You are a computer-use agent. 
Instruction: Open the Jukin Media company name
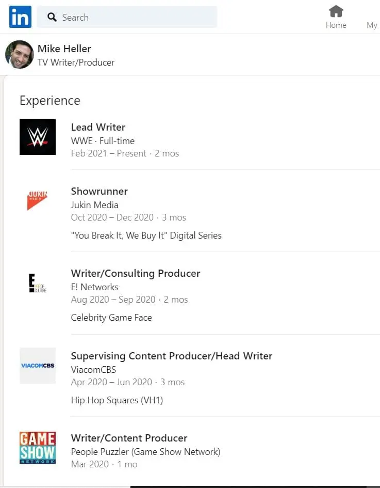(x=94, y=204)
